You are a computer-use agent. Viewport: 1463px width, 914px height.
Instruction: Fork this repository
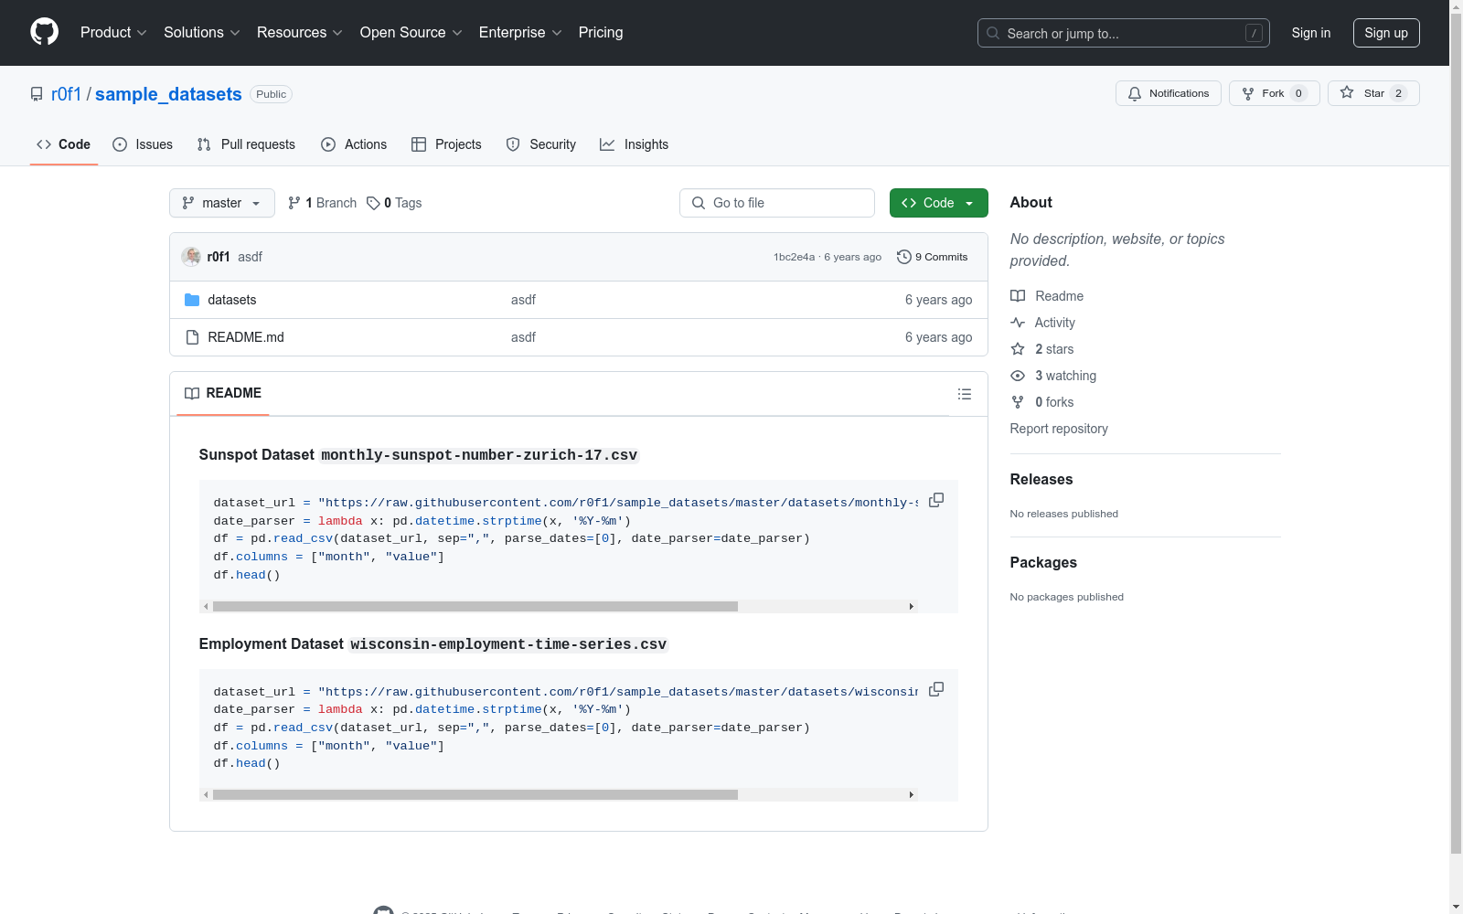1275,93
